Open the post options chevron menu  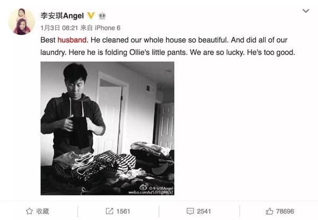point(306,11)
